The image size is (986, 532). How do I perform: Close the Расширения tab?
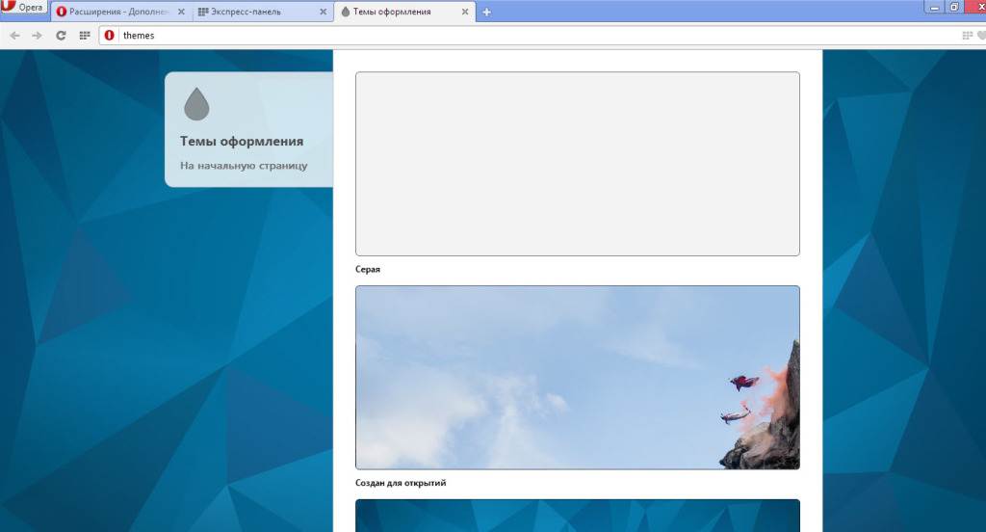click(179, 13)
